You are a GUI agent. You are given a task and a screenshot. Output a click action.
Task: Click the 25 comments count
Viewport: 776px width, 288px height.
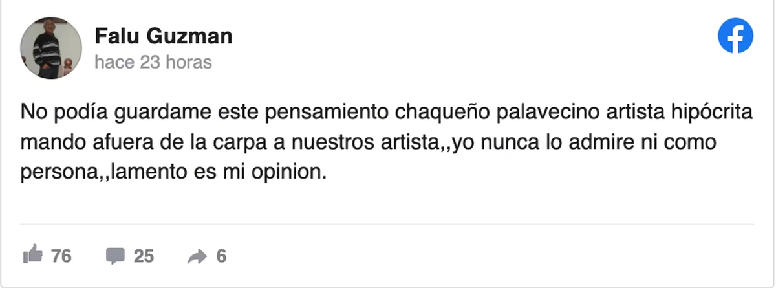[144, 256]
